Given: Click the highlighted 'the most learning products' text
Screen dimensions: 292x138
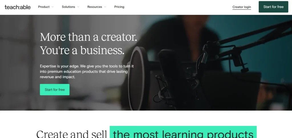Looking at the screenshot, I should pyautogui.click(x=183, y=132).
